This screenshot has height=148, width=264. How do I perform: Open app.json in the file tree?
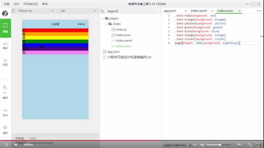coord(113,52)
